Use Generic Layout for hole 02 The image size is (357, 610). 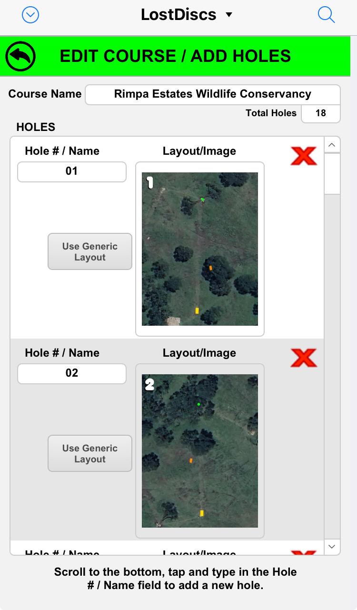coord(90,453)
